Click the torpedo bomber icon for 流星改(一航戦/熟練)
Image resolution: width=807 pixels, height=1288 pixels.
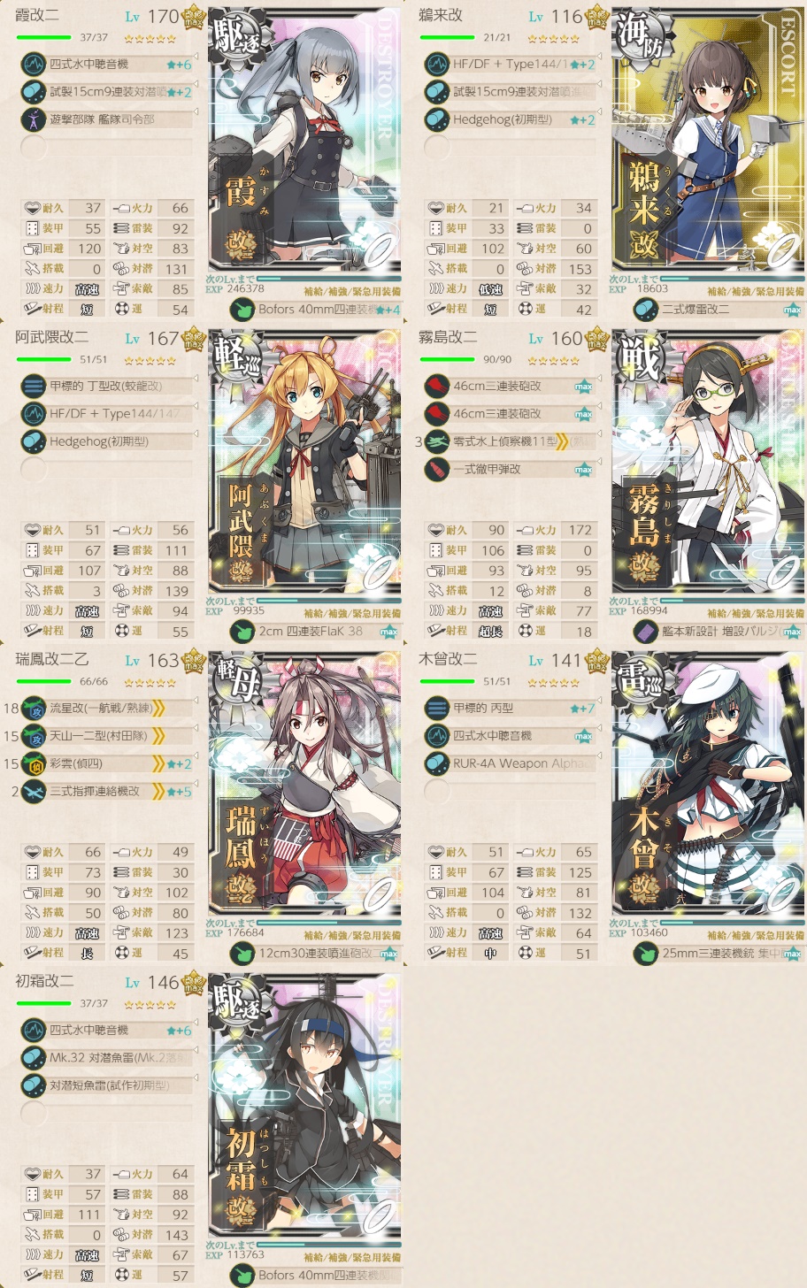click(34, 708)
